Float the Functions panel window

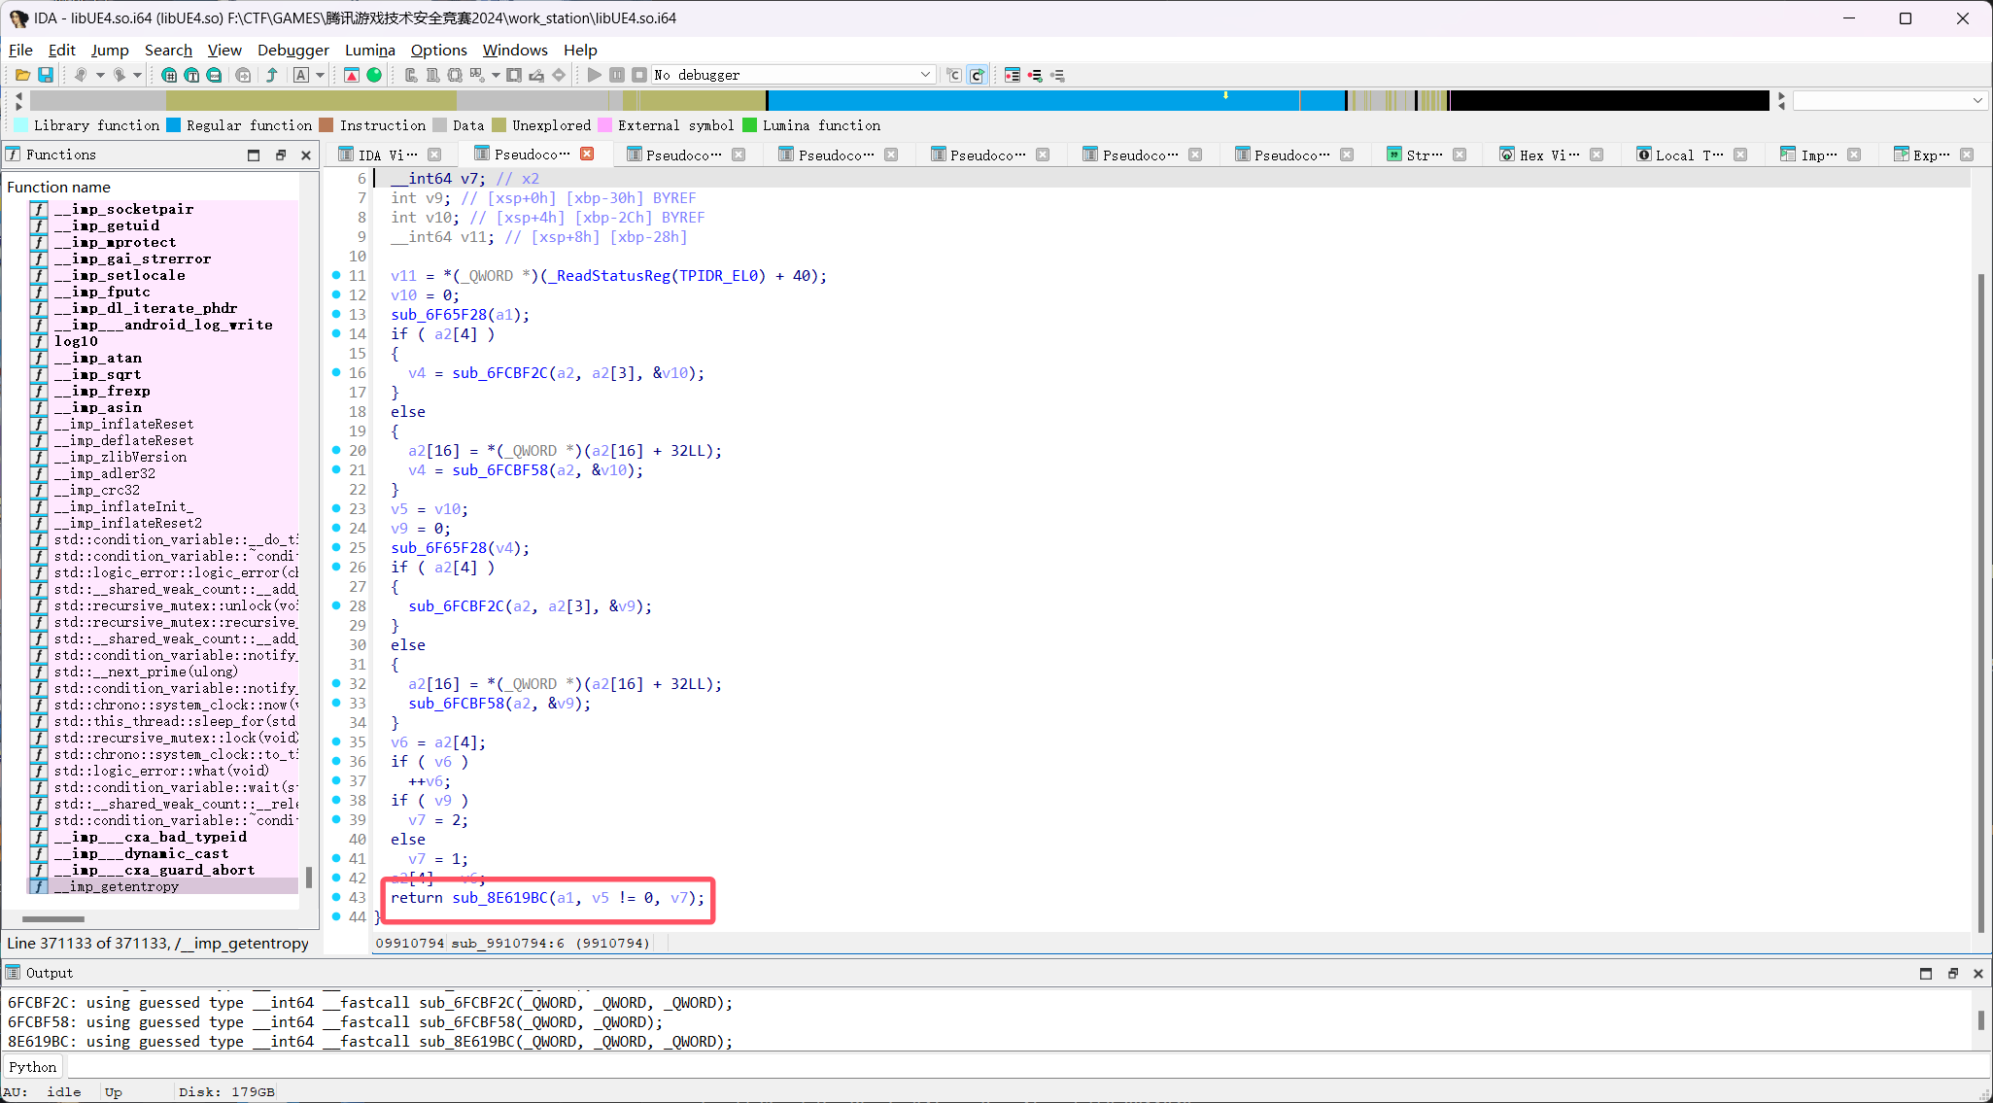[280, 155]
